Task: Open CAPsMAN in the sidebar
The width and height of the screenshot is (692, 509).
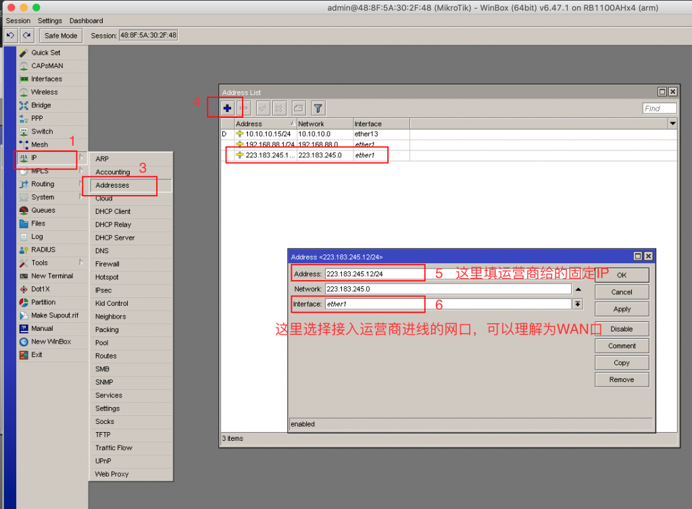Action: (52, 65)
